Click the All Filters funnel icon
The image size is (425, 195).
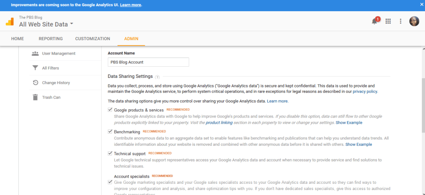(35, 68)
